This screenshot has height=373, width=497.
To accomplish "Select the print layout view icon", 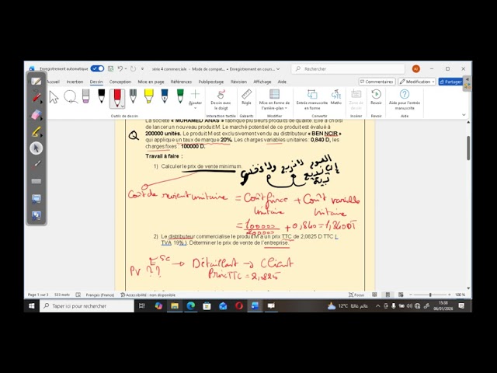I will pyautogui.click(x=388, y=295).
